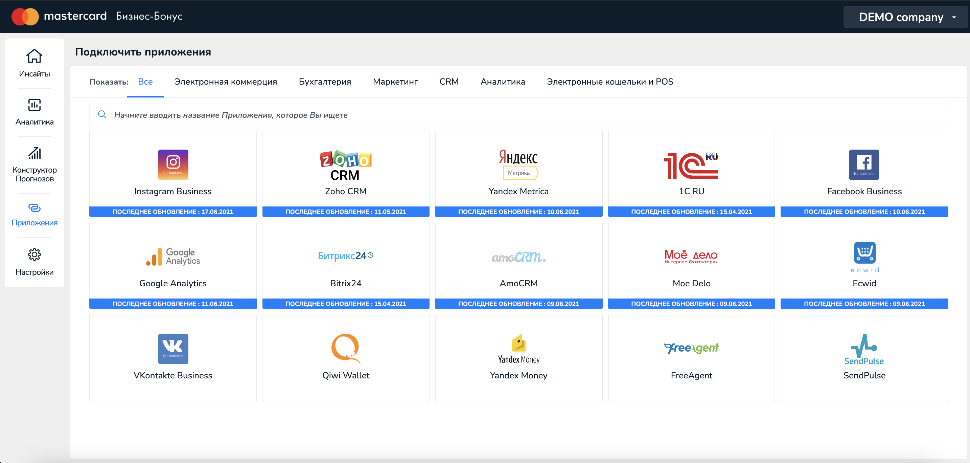The width and height of the screenshot is (970, 463).
Task: Open the Analytics sidebar icon
Action: 34,105
